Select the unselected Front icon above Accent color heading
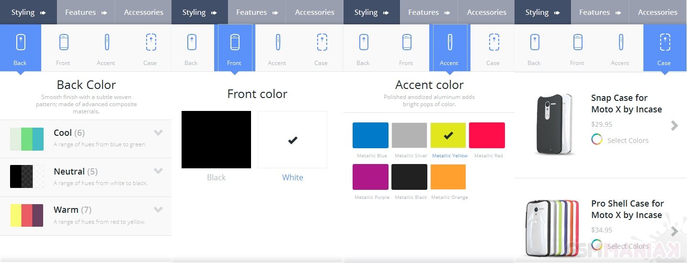Screen dimensions: 687x263 406,47
